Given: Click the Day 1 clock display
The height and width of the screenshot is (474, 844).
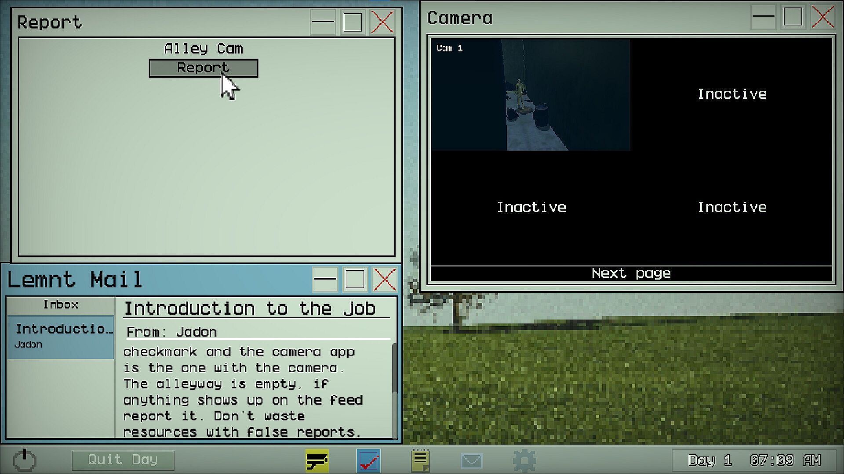Looking at the screenshot, I should click(753, 460).
